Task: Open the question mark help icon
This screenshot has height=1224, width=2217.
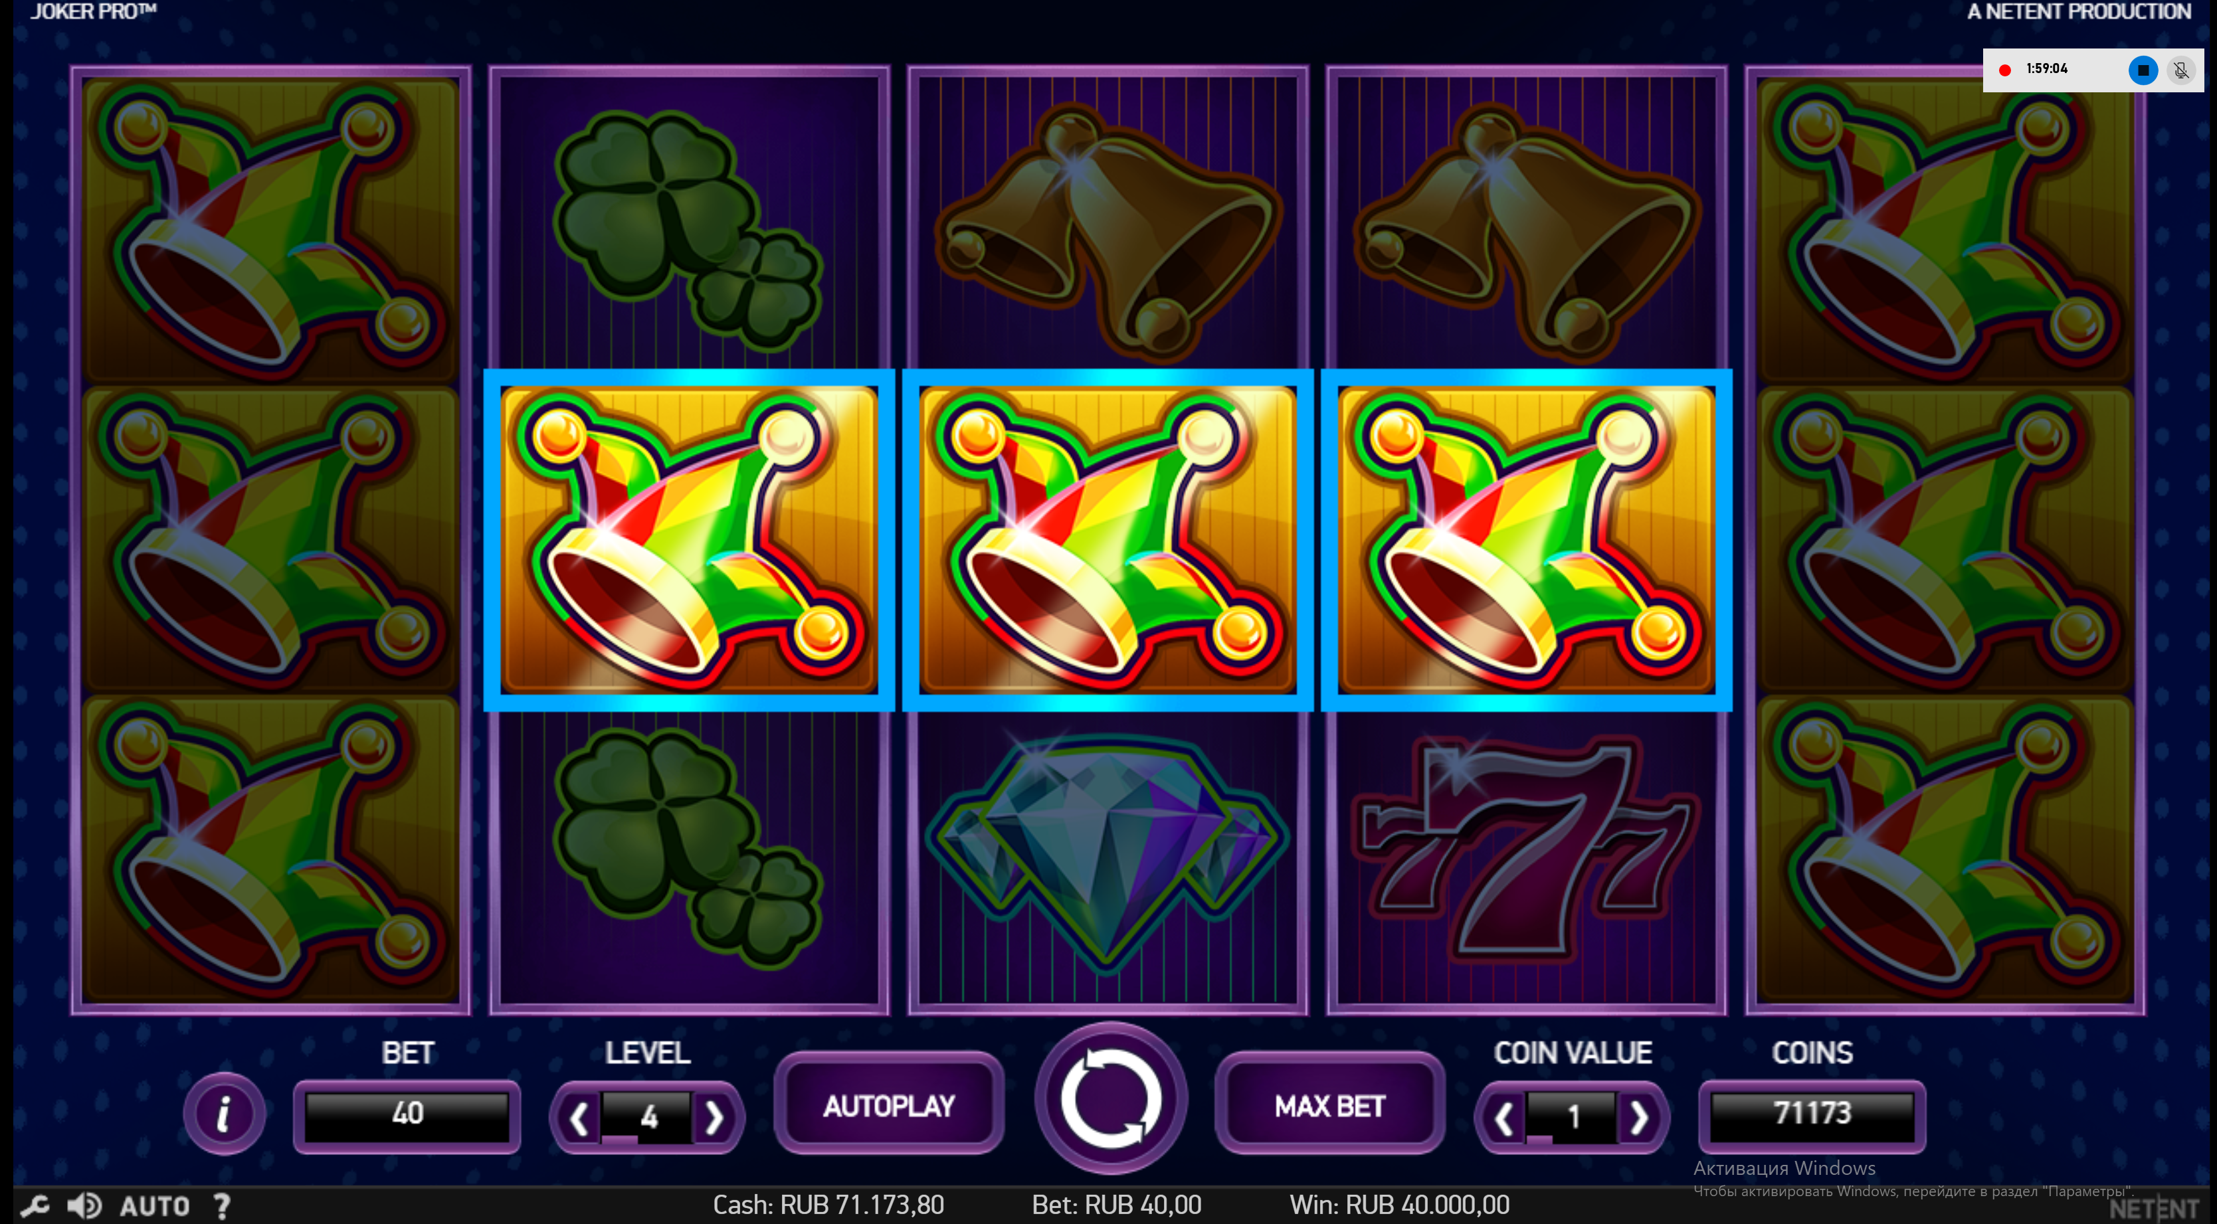Action: [x=222, y=1206]
